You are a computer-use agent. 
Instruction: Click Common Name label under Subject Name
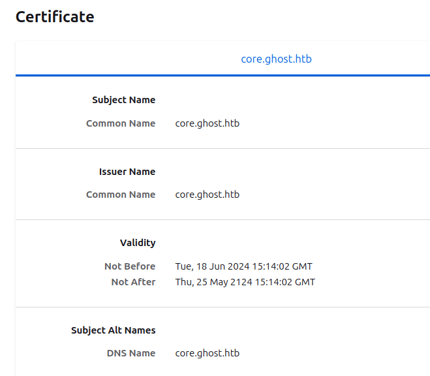tap(121, 123)
